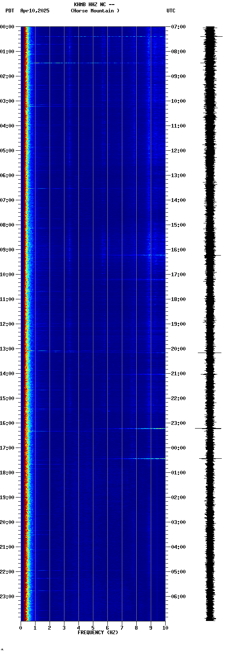Click the 12:00 PDT time tick label

click(x=7, y=324)
